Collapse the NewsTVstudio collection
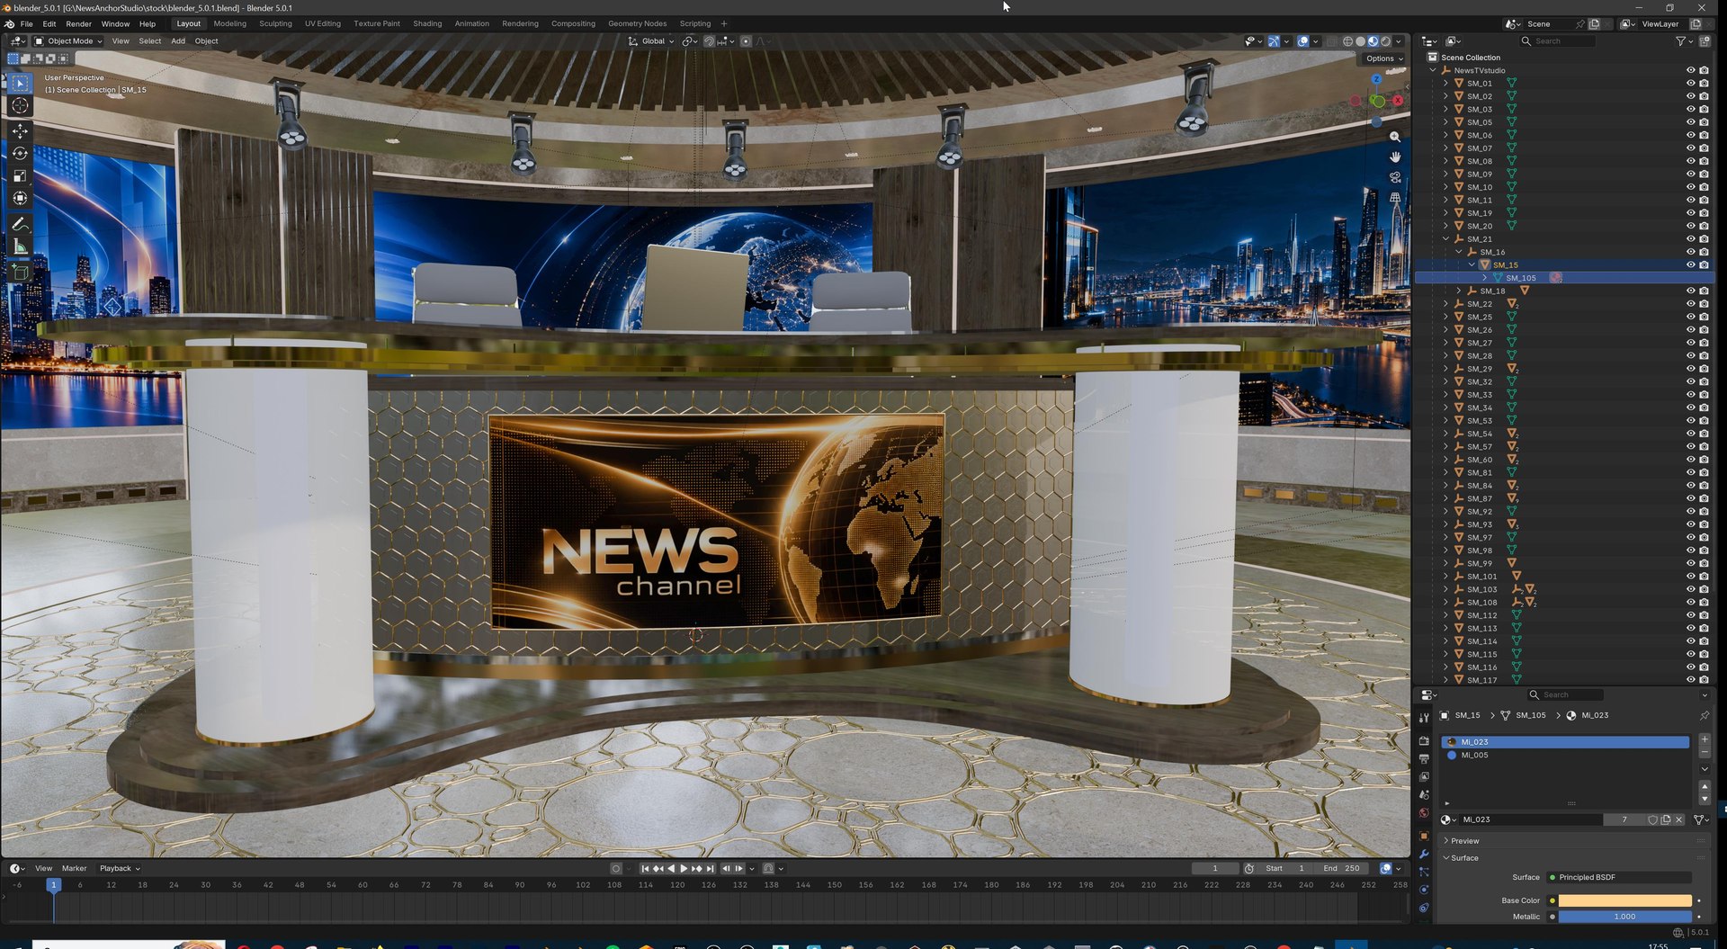 click(1433, 70)
